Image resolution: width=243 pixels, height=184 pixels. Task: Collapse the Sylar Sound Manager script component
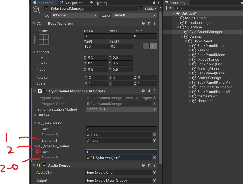(x=35, y=91)
